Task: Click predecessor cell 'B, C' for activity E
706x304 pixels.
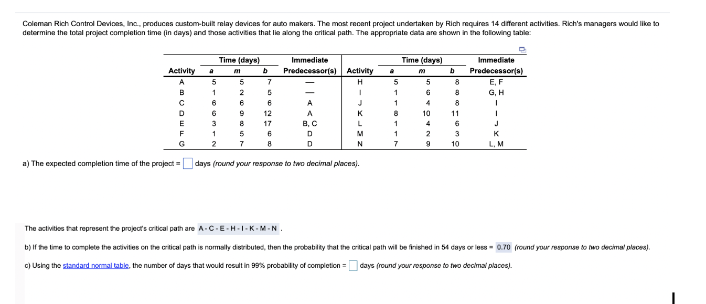Action: point(310,124)
